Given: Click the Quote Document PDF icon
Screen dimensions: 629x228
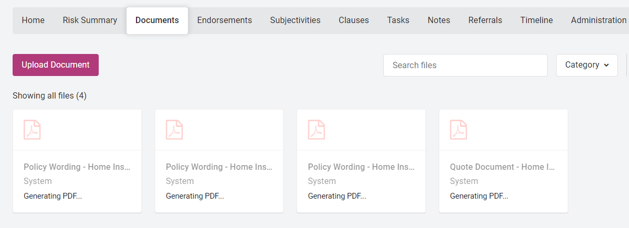Looking at the screenshot, I should tap(458, 129).
